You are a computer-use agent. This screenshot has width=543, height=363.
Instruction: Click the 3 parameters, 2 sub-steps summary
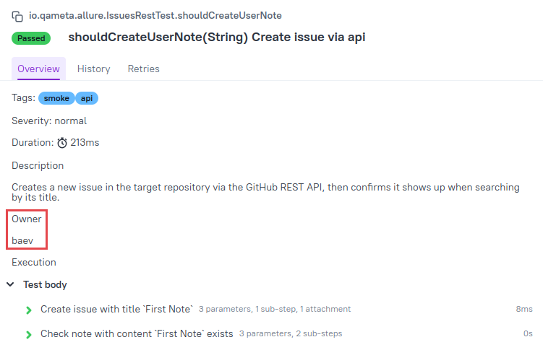point(291,333)
